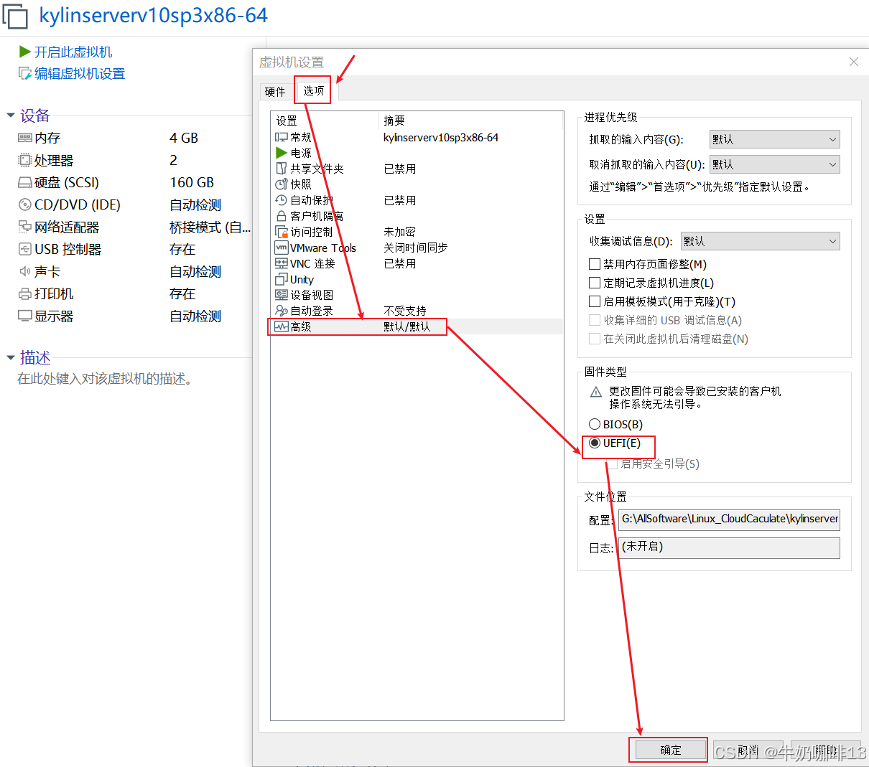Click the green play icon for 开启此虚拟机
This screenshot has width=869, height=767.
(24, 52)
